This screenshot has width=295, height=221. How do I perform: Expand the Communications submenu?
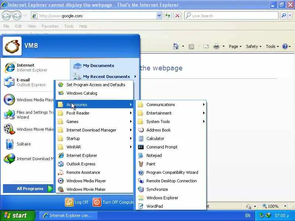point(171,105)
